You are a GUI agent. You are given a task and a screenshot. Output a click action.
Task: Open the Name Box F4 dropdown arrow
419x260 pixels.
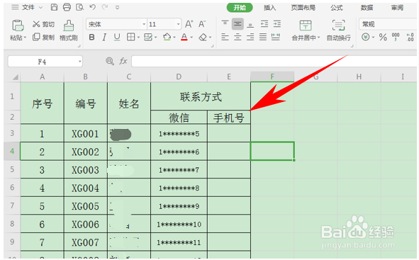pyautogui.click(x=79, y=62)
